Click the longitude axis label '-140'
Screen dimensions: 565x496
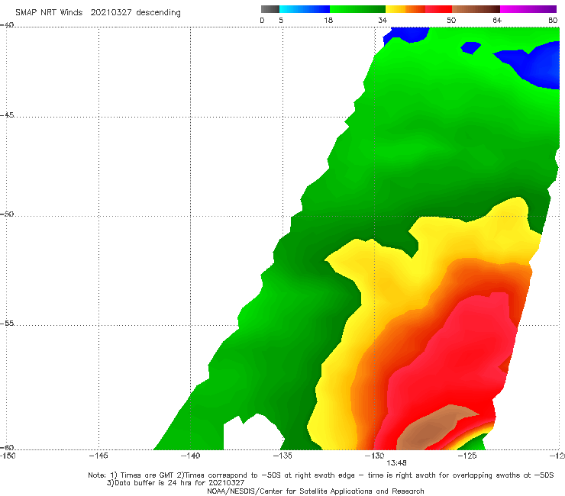(x=190, y=456)
